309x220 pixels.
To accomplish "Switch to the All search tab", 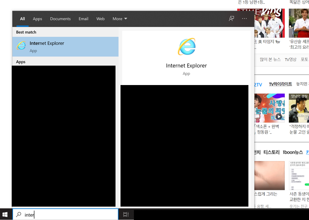I will coord(22,19).
